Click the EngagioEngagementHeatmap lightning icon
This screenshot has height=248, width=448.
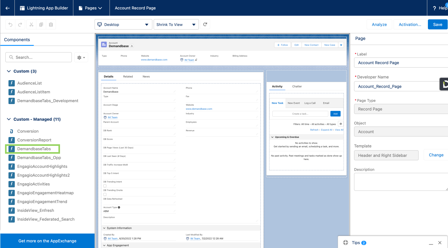tap(12, 193)
